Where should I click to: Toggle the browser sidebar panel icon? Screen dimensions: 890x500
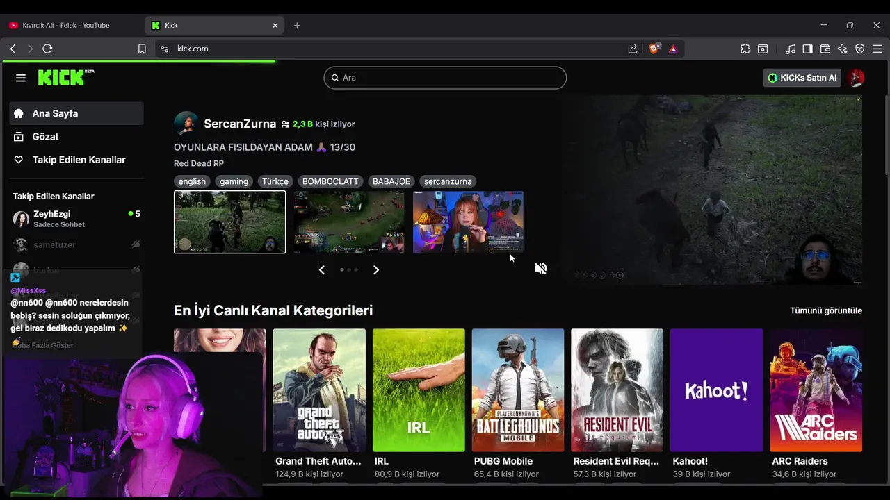point(808,49)
